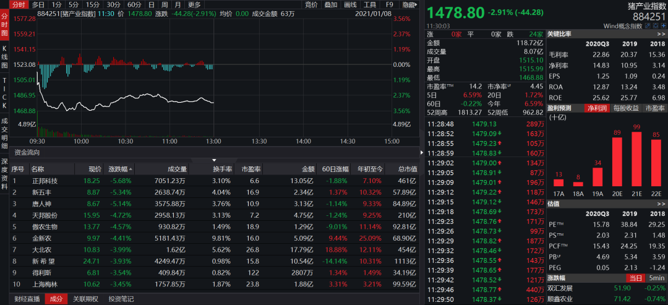Expand the 估值 section arrows
This screenshot has width=668, height=305.
click(659, 204)
